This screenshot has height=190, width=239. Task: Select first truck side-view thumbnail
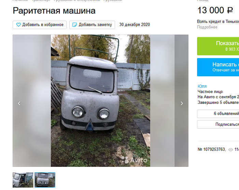point(23,180)
